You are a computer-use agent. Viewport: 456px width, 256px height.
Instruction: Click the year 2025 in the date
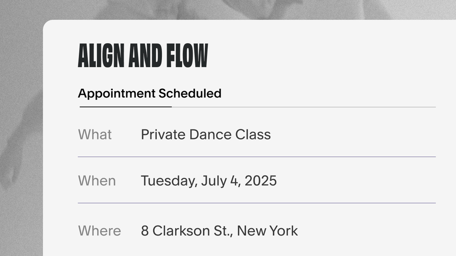[260, 181]
